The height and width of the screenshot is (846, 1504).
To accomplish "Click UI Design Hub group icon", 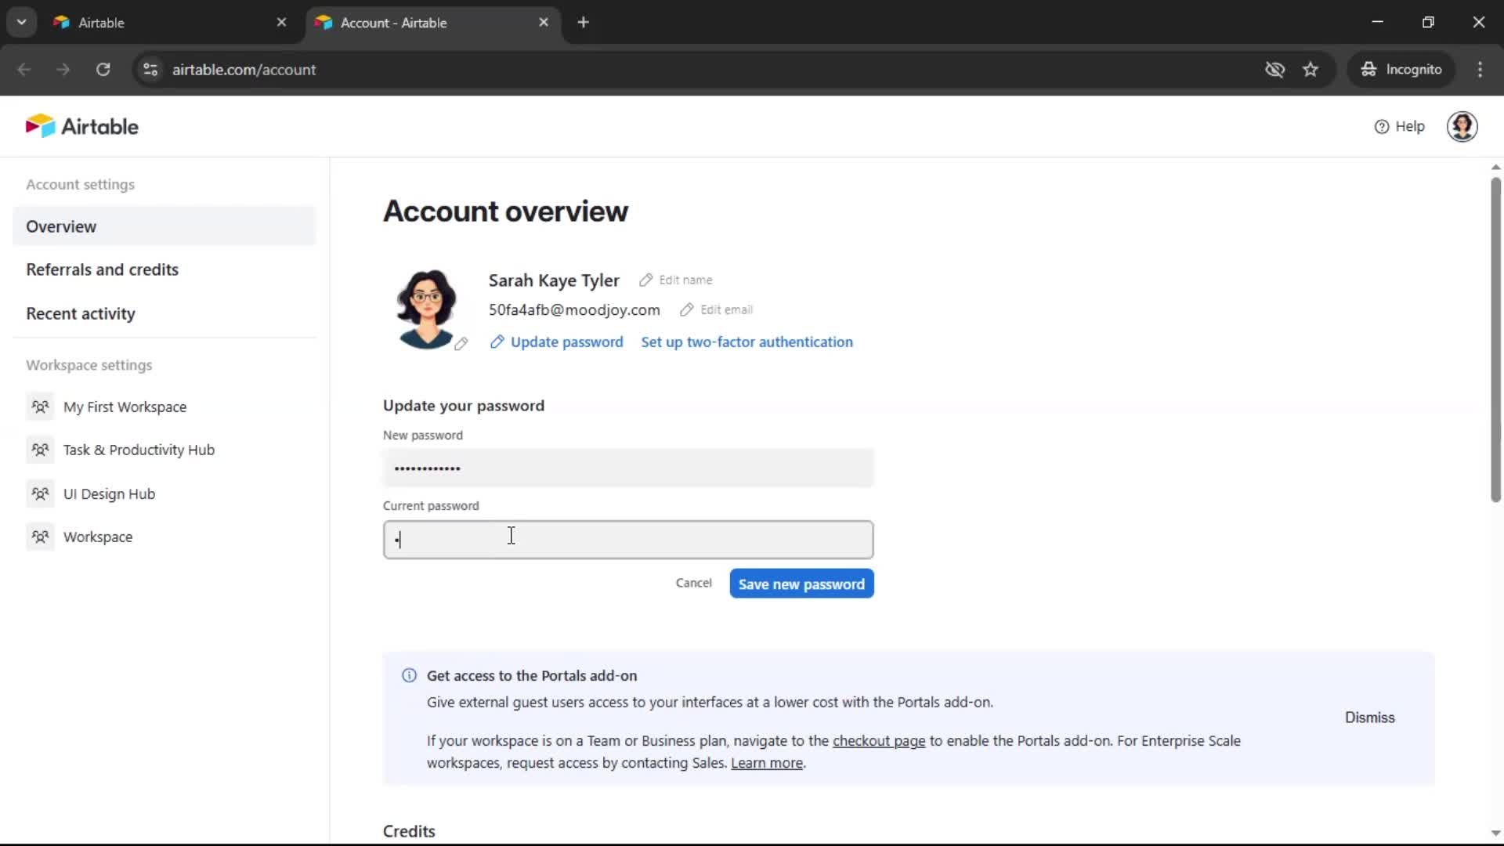I will [40, 493].
